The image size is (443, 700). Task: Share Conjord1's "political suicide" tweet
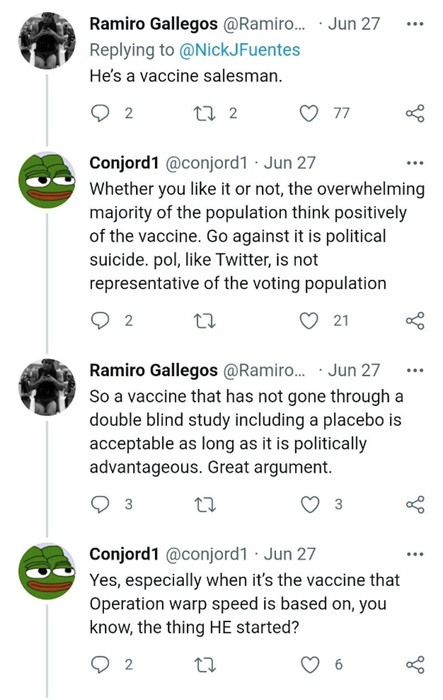tap(415, 320)
